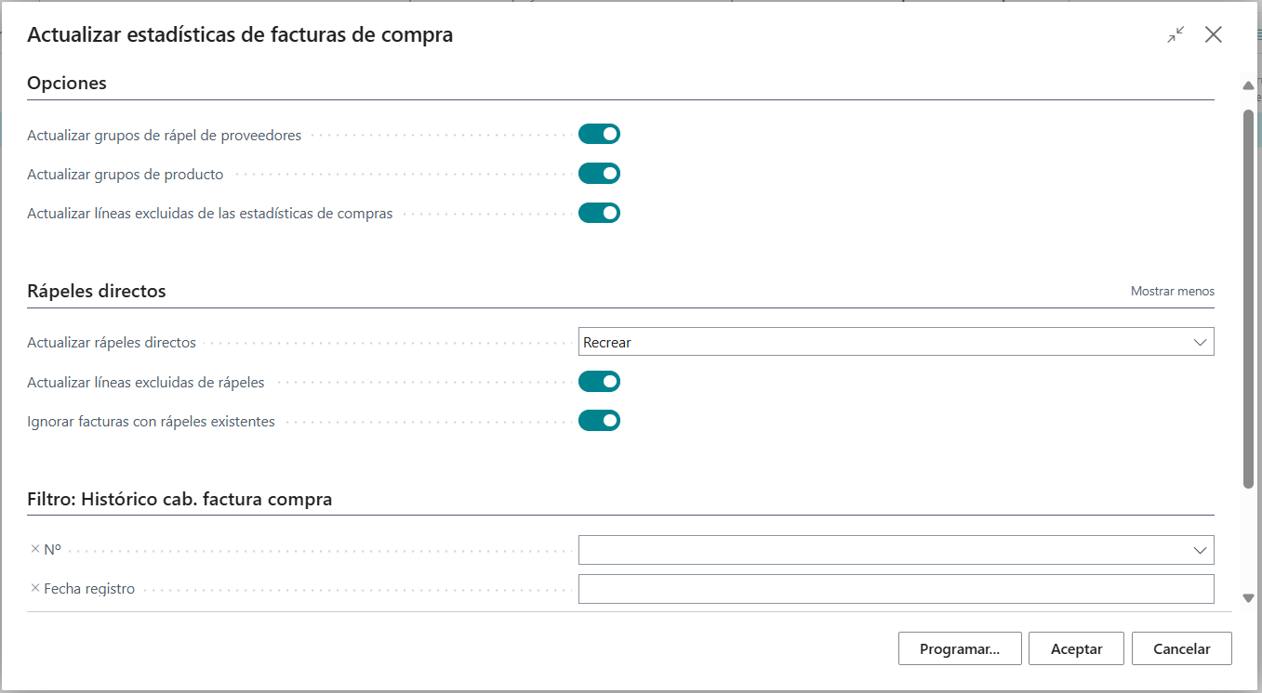Disable Actualizar grupos de rápel de proveedores

599,135
